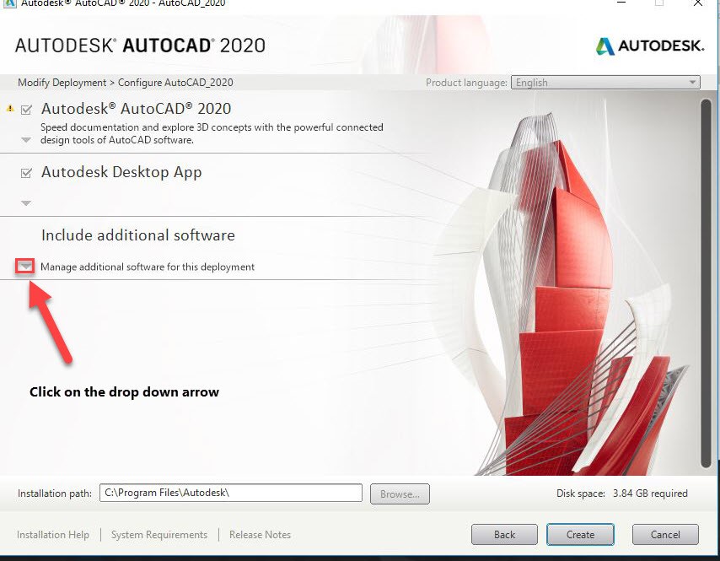This screenshot has width=720, height=561.
Task: Close the AutoCAD installer window
Action: (698, 3)
